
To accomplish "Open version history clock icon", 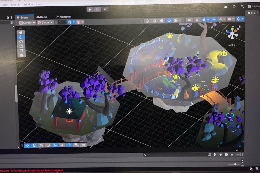I will point(234,7).
